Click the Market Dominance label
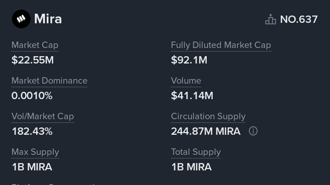This screenshot has width=330, height=185. coord(49,81)
